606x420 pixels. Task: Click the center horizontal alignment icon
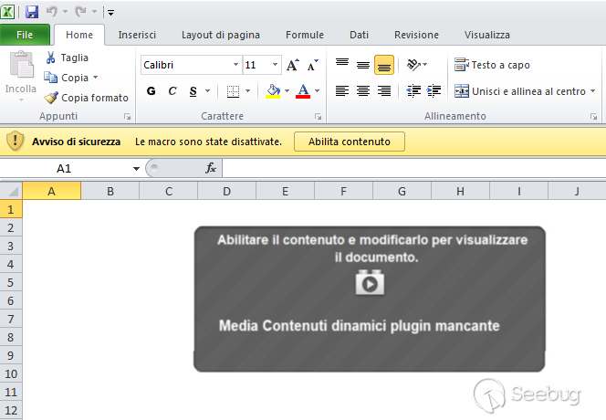point(362,90)
